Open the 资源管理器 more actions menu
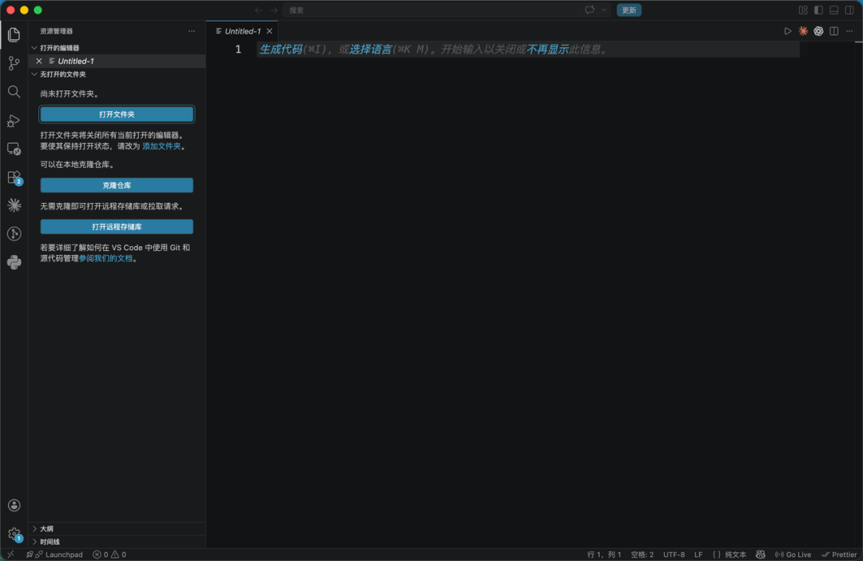The width and height of the screenshot is (863, 561). tap(192, 31)
